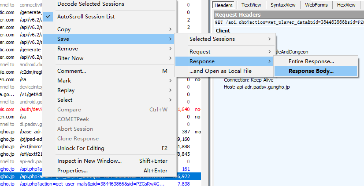
Task: Click Unlock For Editing option
Action: [81, 148]
